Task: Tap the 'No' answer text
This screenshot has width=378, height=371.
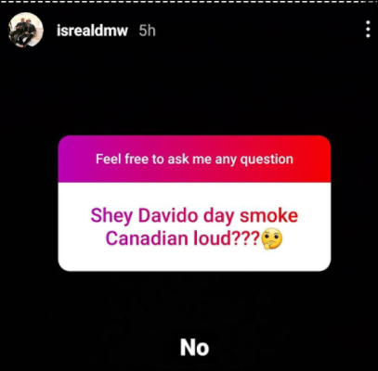Action: click(x=194, y=348)
